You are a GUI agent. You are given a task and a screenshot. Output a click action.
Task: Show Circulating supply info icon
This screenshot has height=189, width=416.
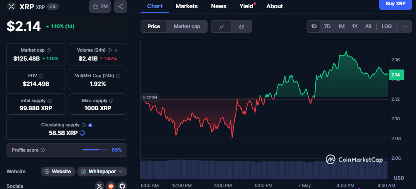[x=84, y=125]
